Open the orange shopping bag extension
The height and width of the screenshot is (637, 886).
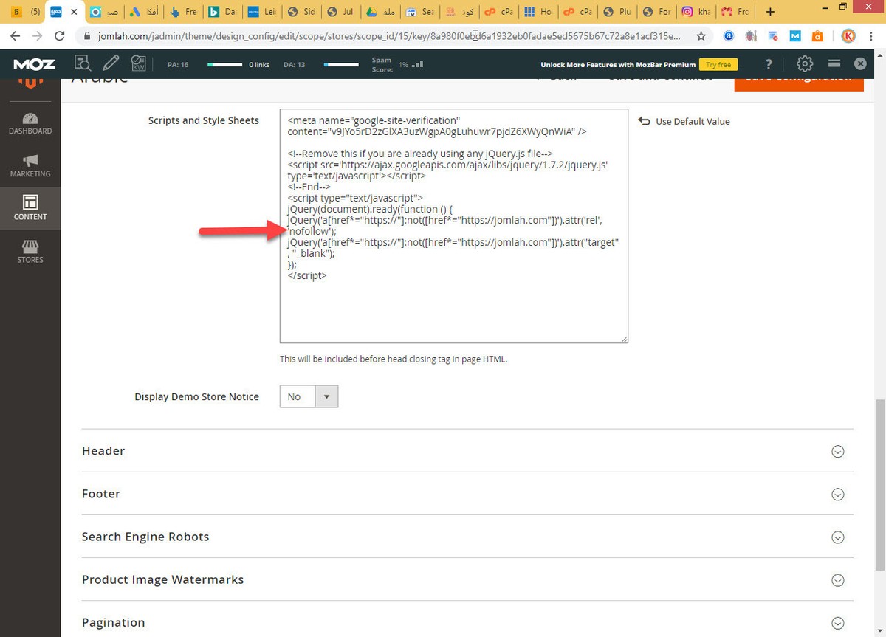coord(817,35)
